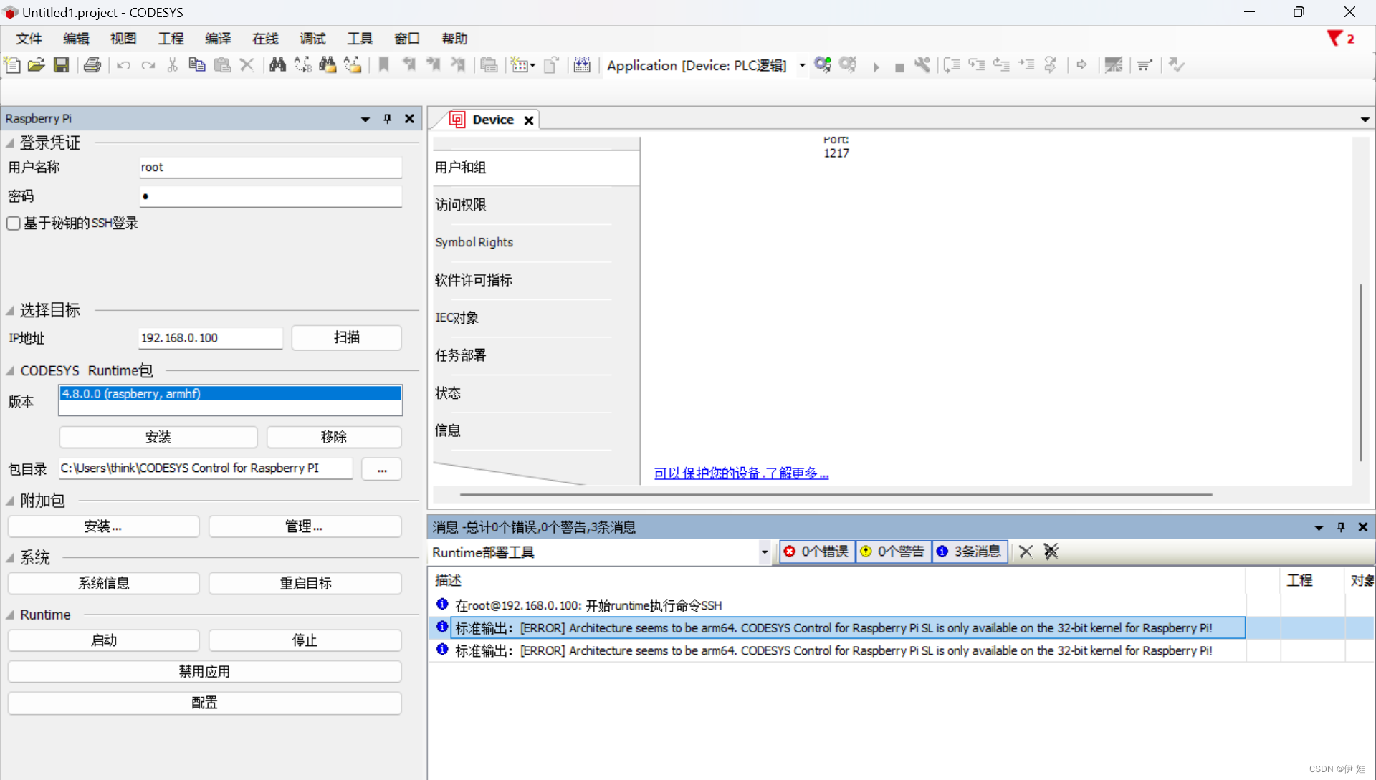1376x780 pixels.
Task: Open the wrench tools toolbar icon
Action: [923, 65]
